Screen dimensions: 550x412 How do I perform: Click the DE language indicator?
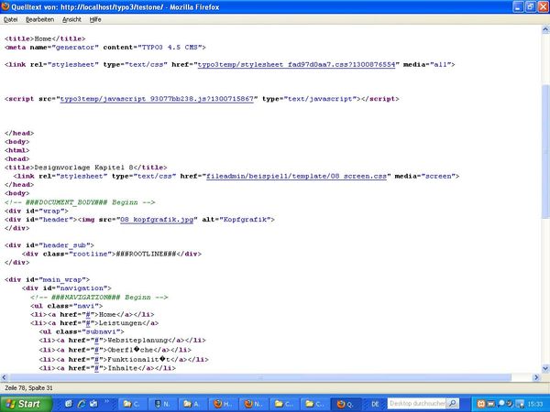point(375,404)
